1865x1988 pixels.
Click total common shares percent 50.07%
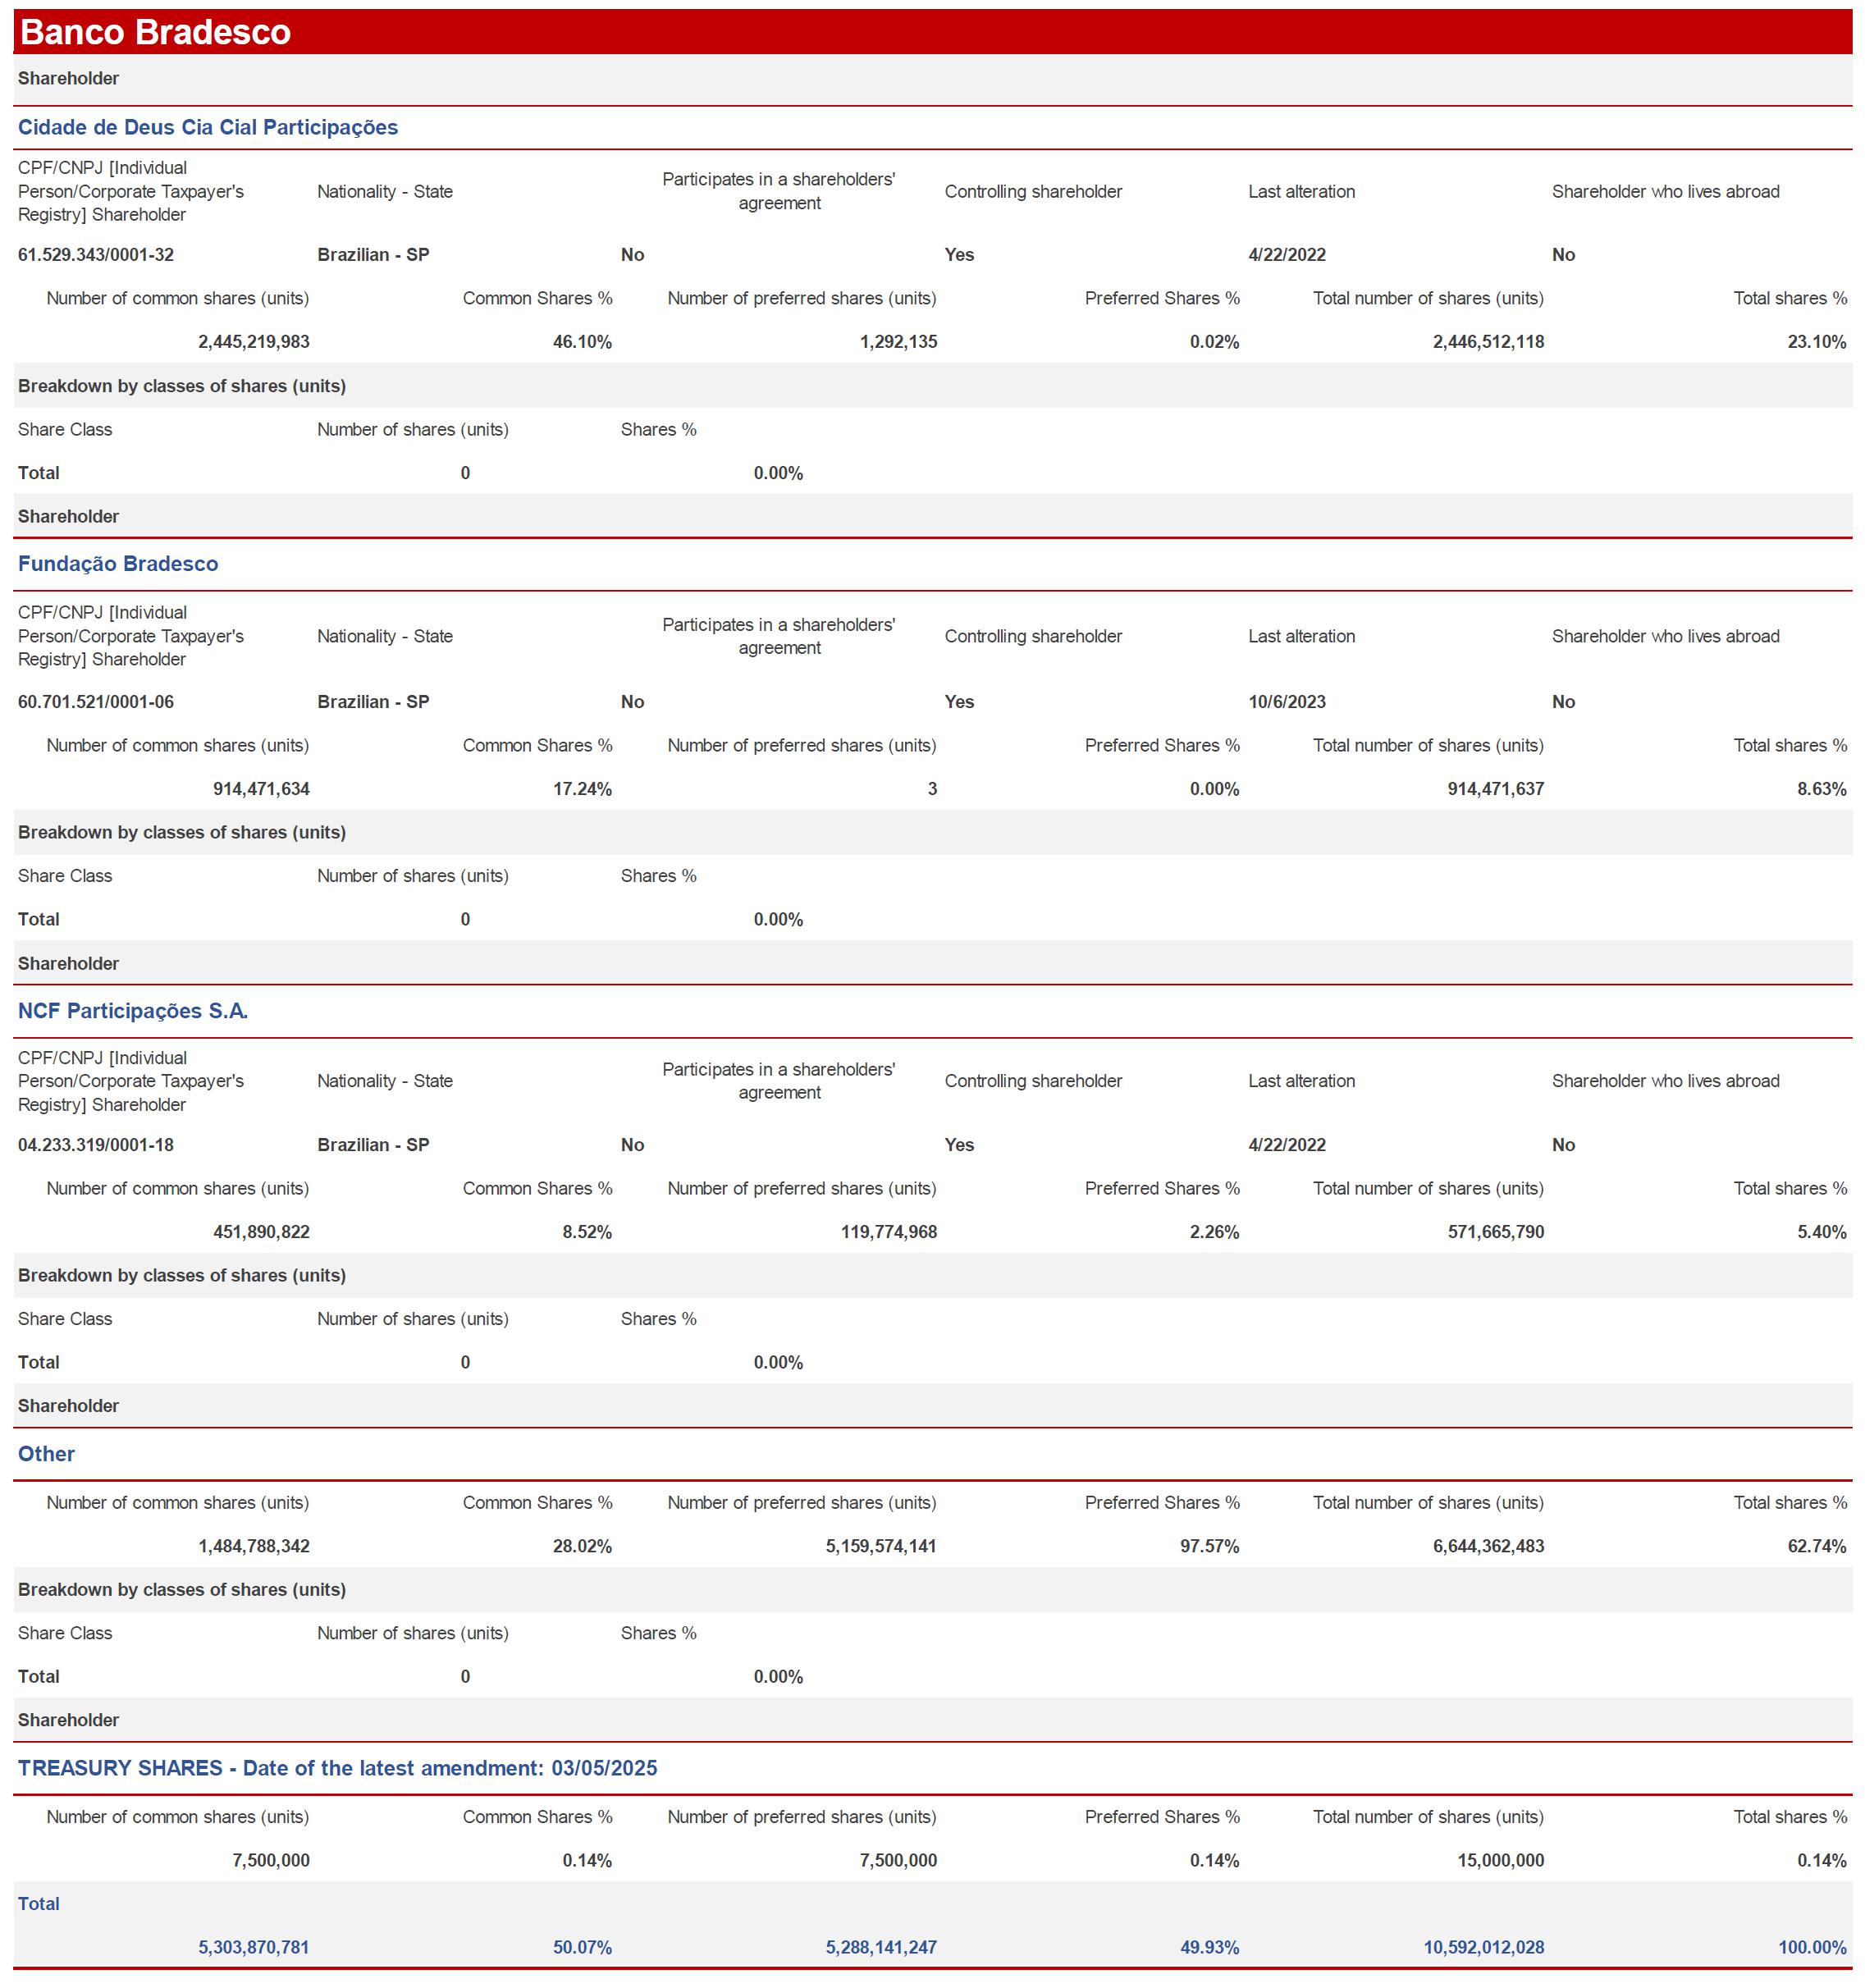tap(582, 1947)
